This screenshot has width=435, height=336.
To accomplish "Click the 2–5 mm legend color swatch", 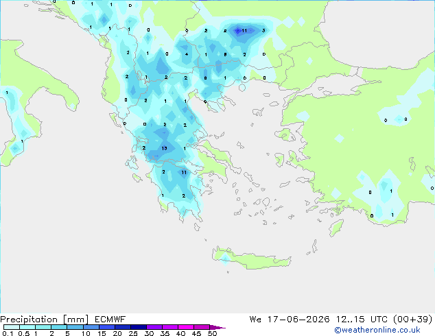I will [59, 327].
